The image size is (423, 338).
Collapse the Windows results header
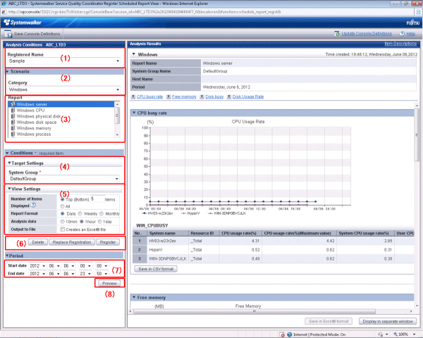(133, 54)
